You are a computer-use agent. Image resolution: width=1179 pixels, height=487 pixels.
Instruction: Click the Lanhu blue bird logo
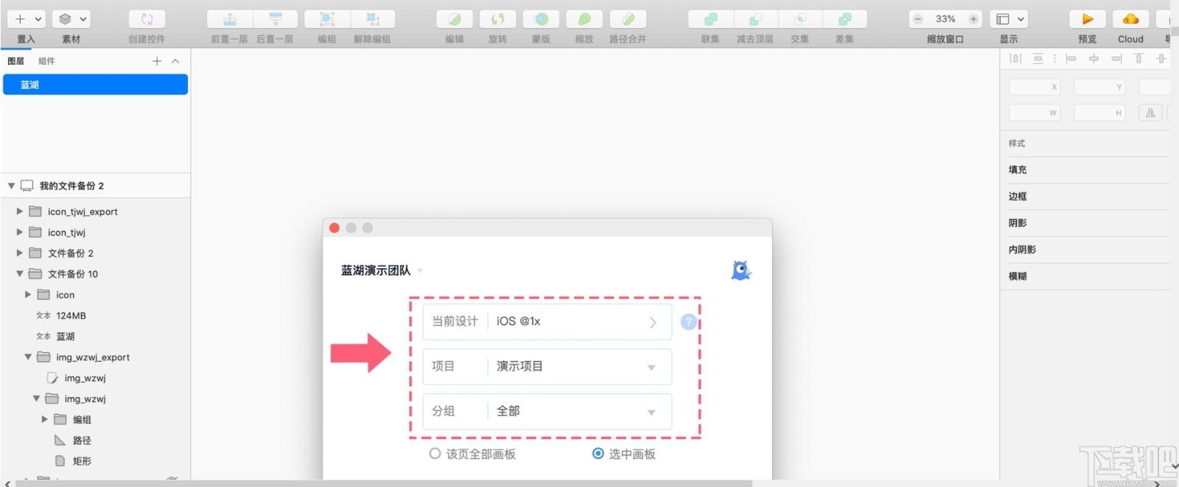[x=741, y=270]
